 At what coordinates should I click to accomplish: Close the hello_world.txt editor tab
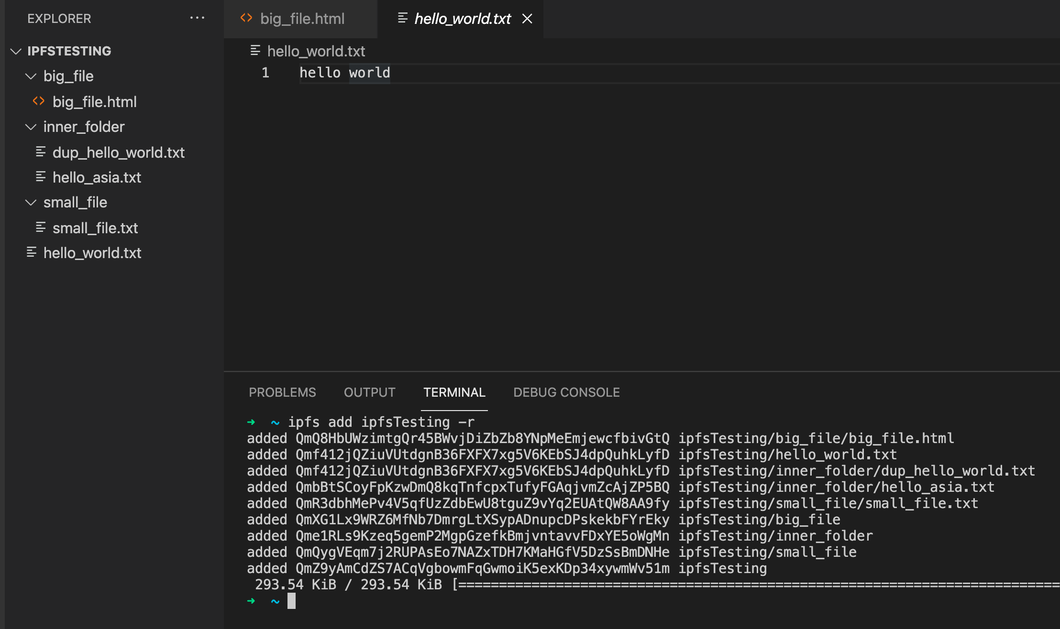(x=527, y=19)
